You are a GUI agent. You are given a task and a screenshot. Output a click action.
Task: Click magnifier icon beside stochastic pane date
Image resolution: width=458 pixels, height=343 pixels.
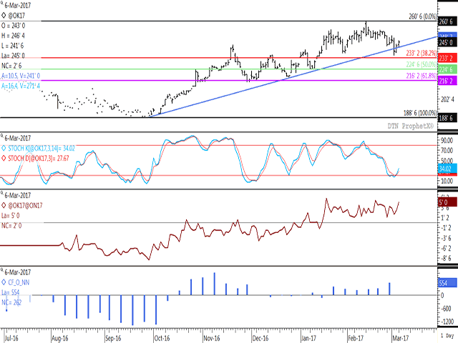point(1,136)
